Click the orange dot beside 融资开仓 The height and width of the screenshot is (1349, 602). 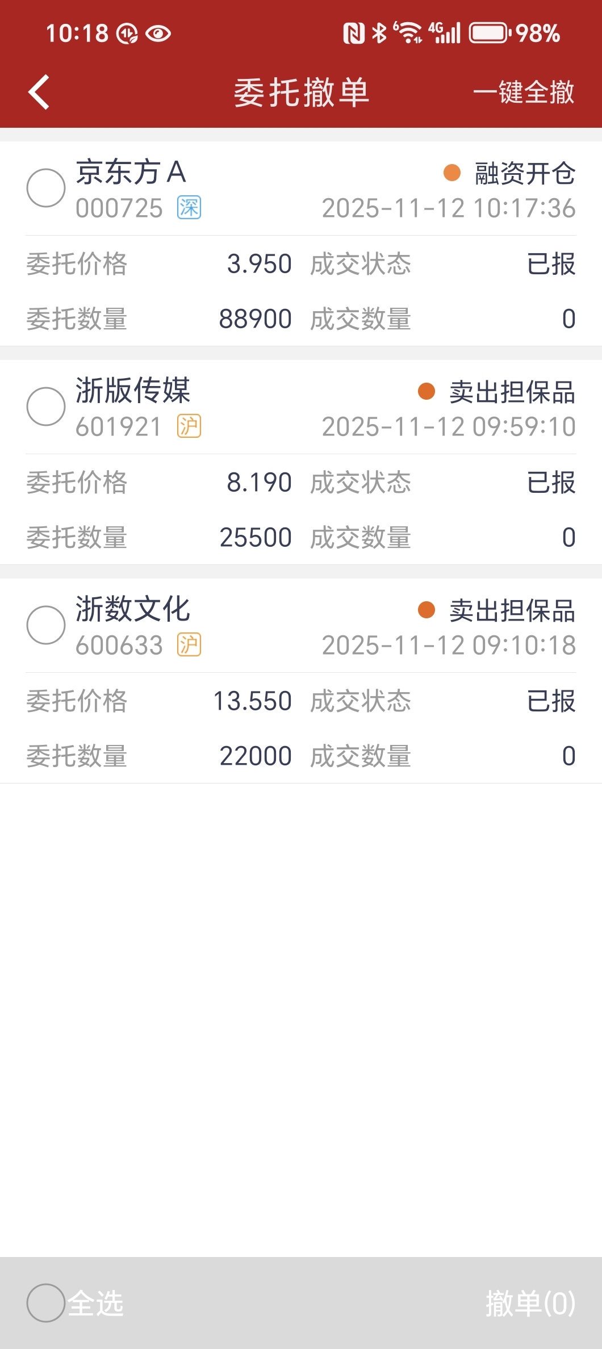tap(452, 173)
